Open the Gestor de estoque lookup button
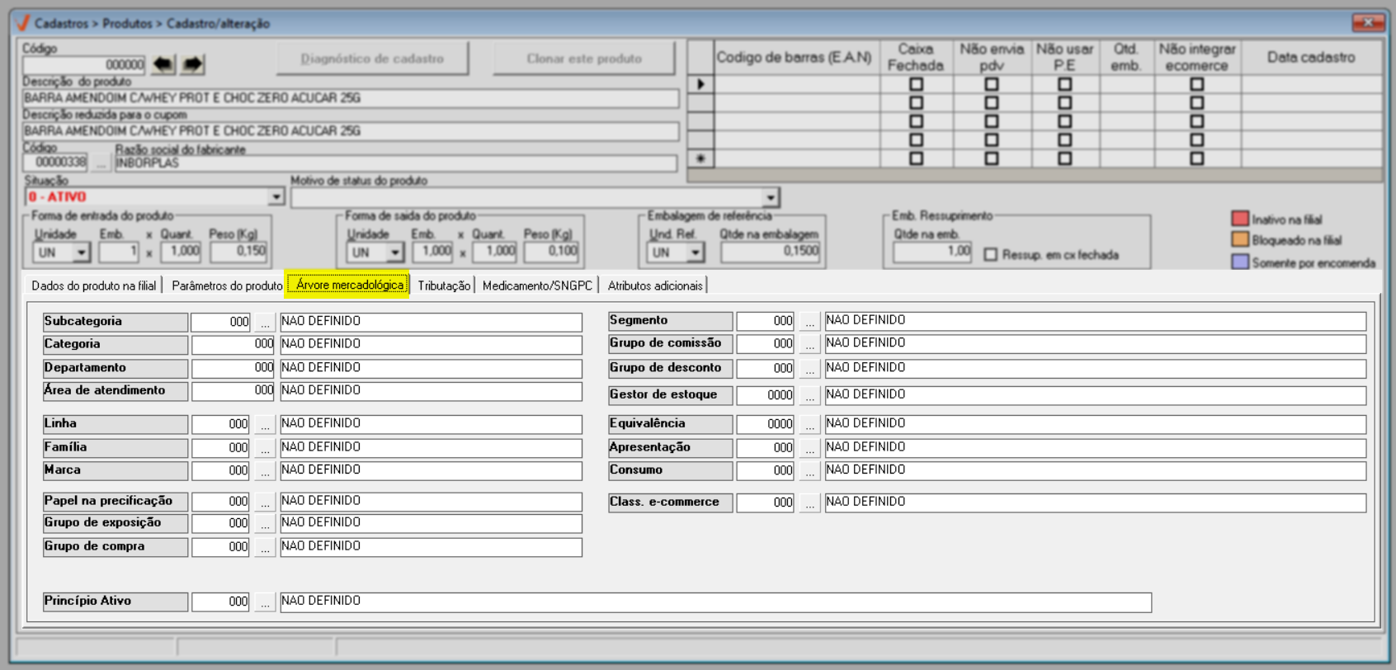 (809, 396)
